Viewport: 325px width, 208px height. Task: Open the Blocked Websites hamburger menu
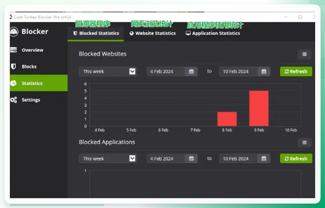305,54
